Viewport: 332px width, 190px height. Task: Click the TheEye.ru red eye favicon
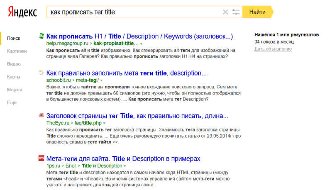[41, 115]
